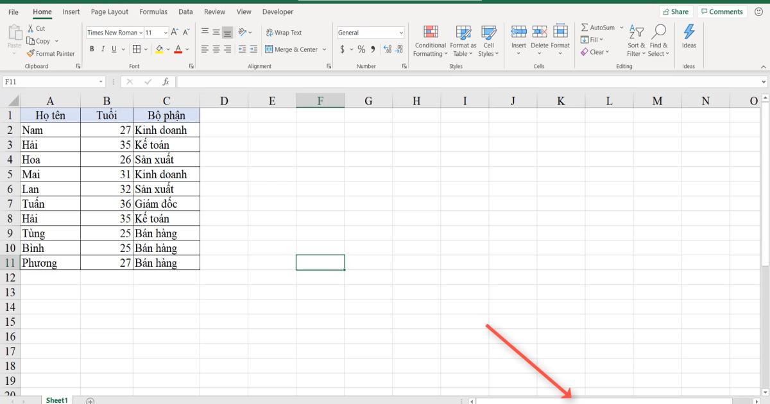The height and width of the screenshot is (404, 770).
Task: Apply Underline to the selection
Action: click(113, 48)
